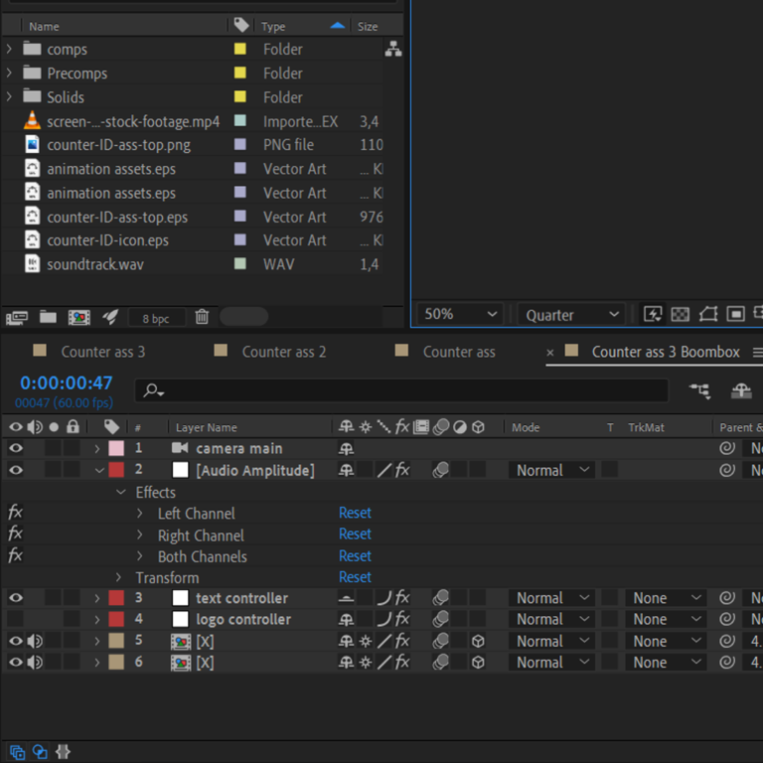Click the Interpret Footage icon in Project panel

point(16,317)
